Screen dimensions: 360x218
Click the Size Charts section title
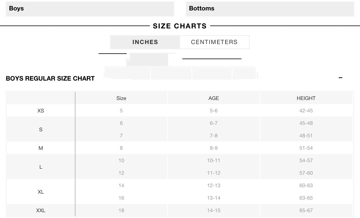pyautogui.click(x=180, y=26)
